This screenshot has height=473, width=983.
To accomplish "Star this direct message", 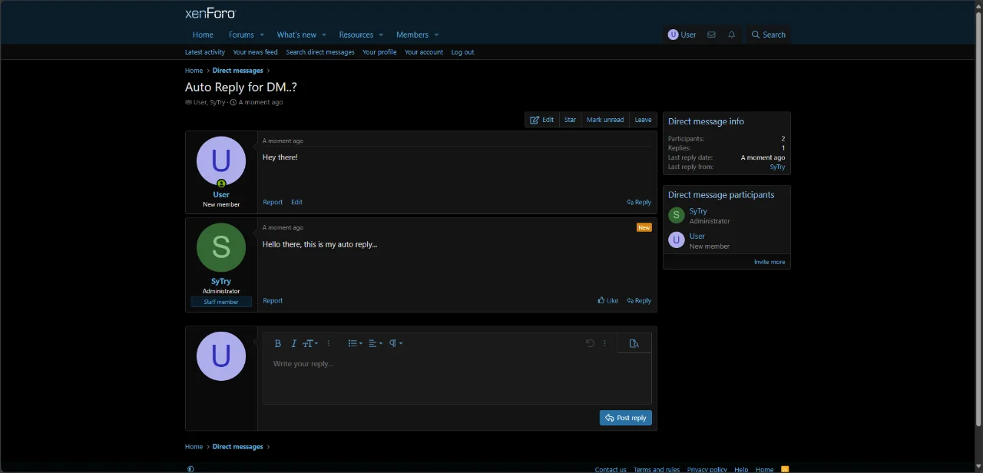I will (x=571, y=120).
